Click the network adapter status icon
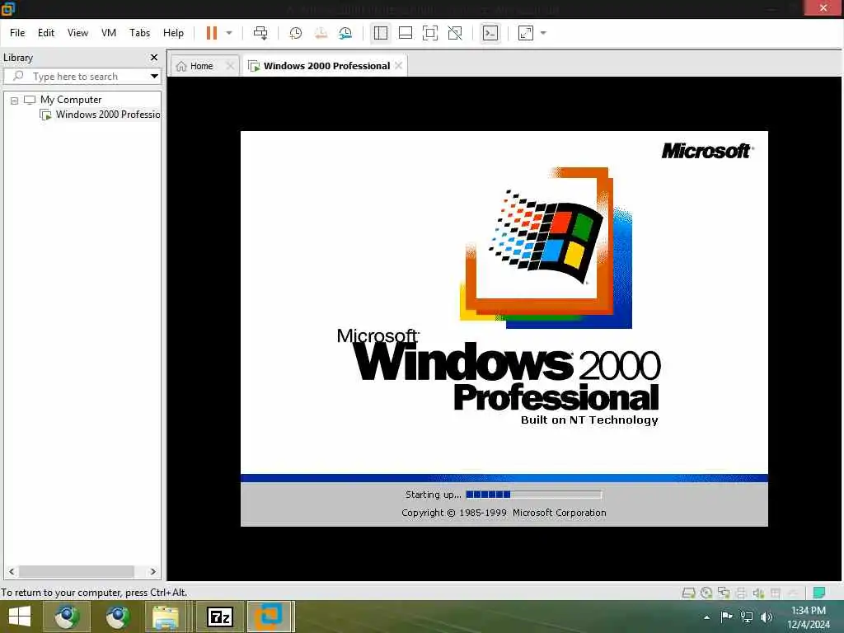The width and height of the screenshot is (844, 633). point(724,593)
